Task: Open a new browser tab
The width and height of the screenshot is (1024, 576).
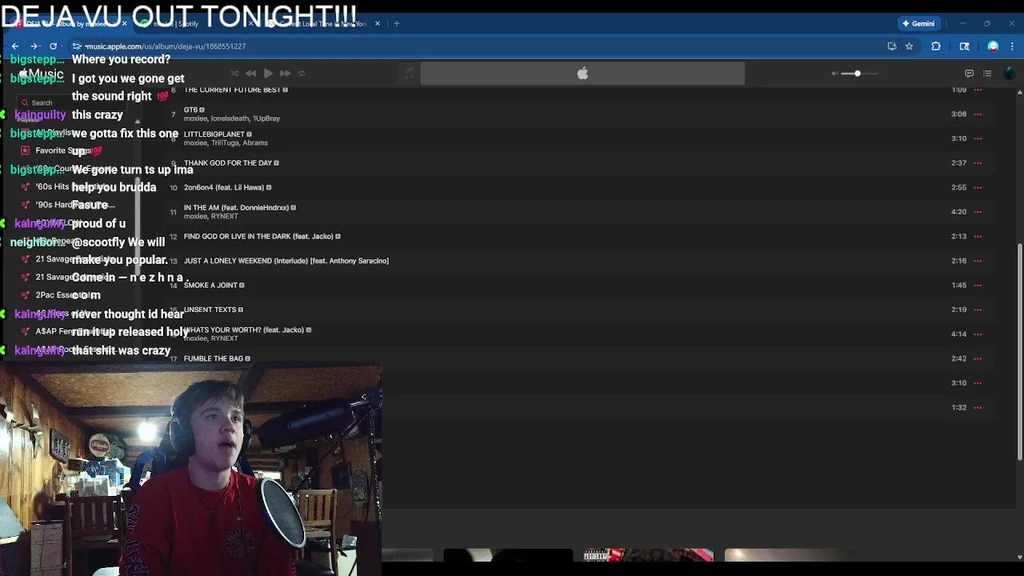Action: tap(396, 24)
